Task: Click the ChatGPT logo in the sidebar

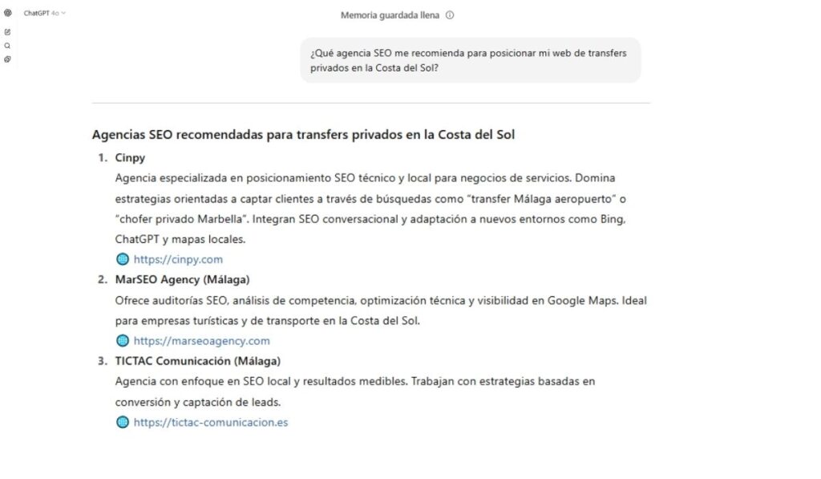Action: tap(8, 13)
